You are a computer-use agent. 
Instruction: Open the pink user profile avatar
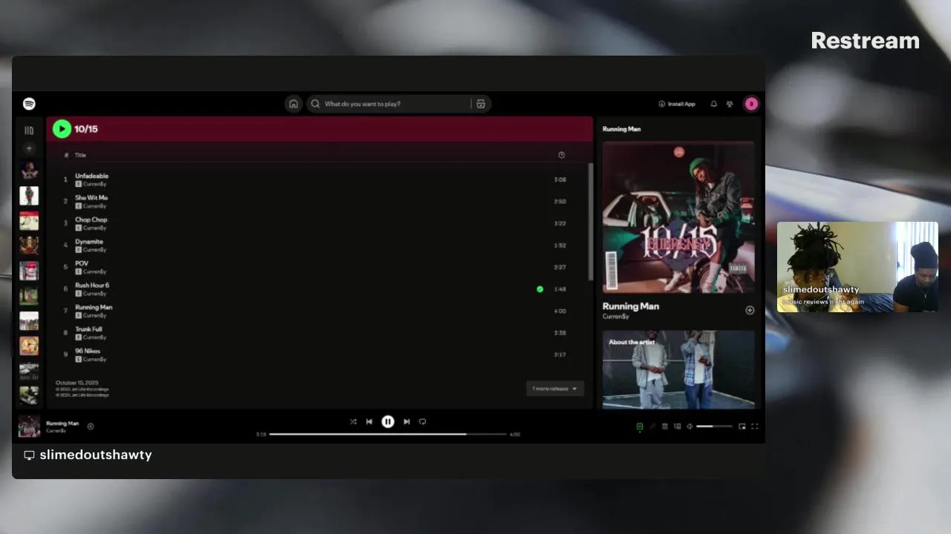pos(751,104)
